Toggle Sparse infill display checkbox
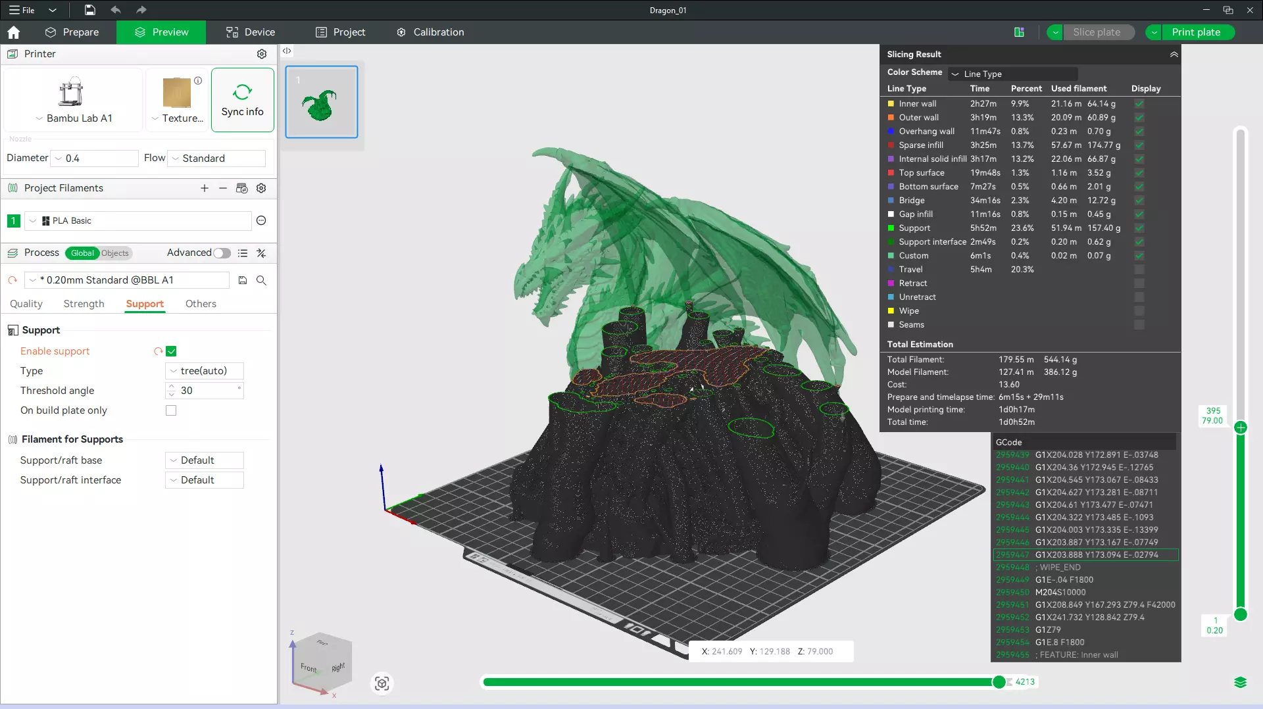The width and height of the screenshot is (1263, 709). [x=1139, y=145]
